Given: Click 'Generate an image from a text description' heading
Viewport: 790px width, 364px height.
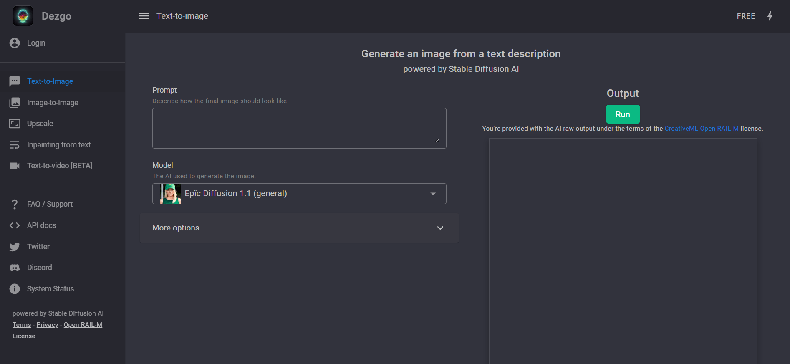Looking at the screenshot, I should 461,54.
